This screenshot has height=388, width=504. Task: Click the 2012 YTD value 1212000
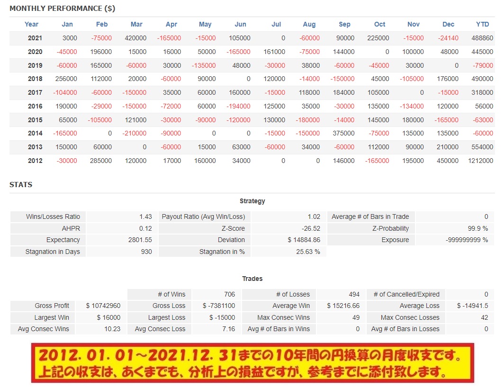(480, 161)
